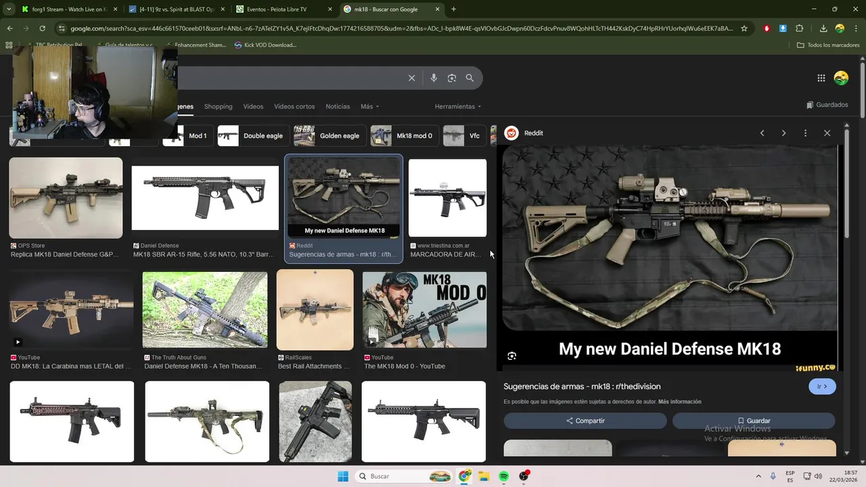Select the Golden eagle suggestion chip

pyautogui.click(x=330, y=136)
